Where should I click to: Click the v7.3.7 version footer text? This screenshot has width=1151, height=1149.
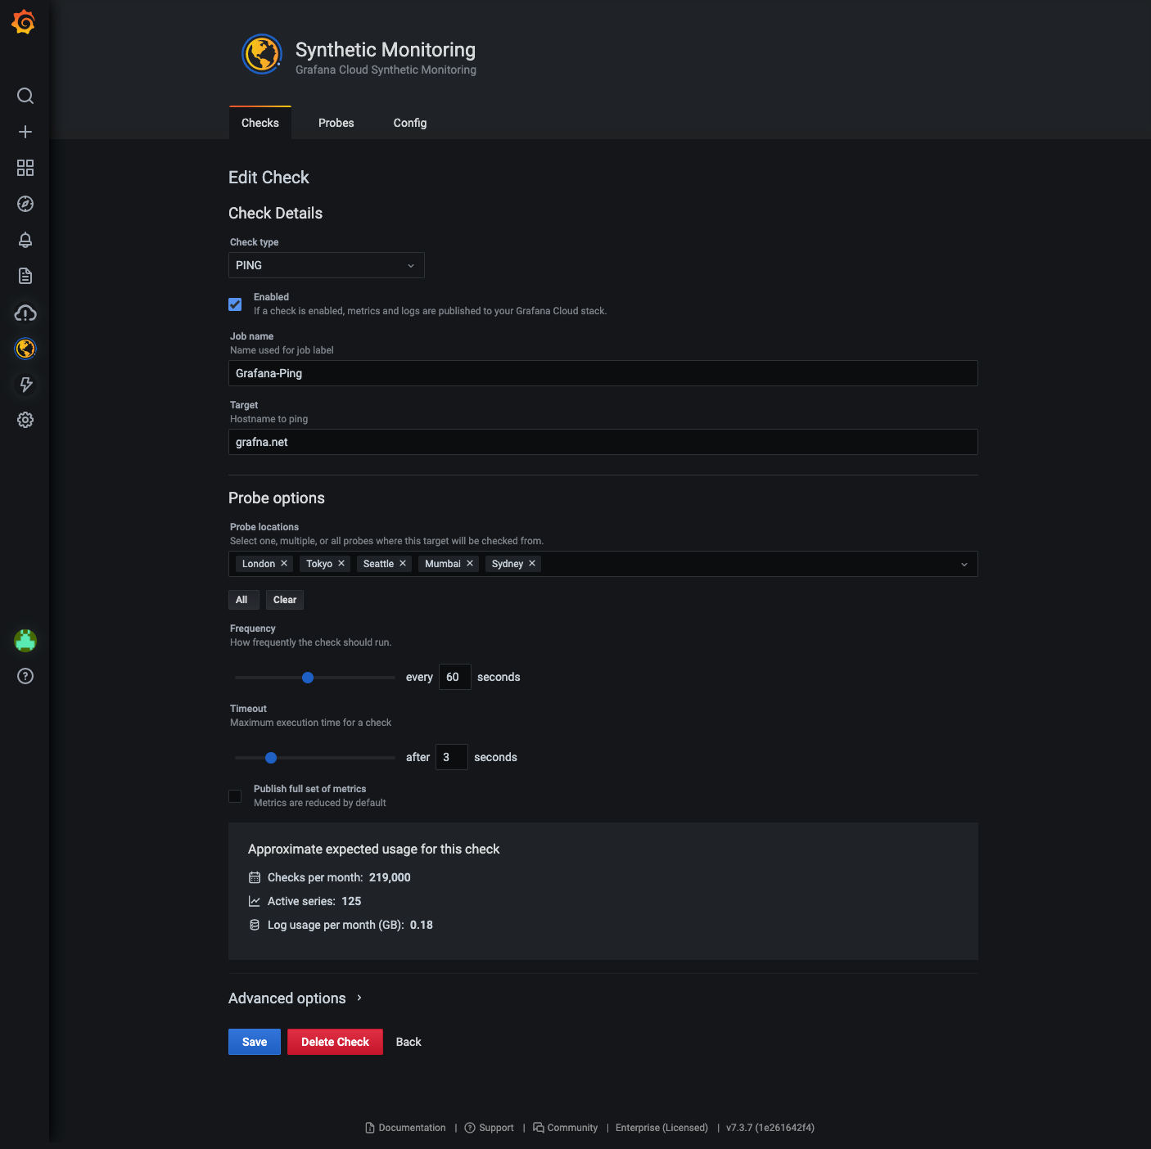click(x=770, y=1128)
